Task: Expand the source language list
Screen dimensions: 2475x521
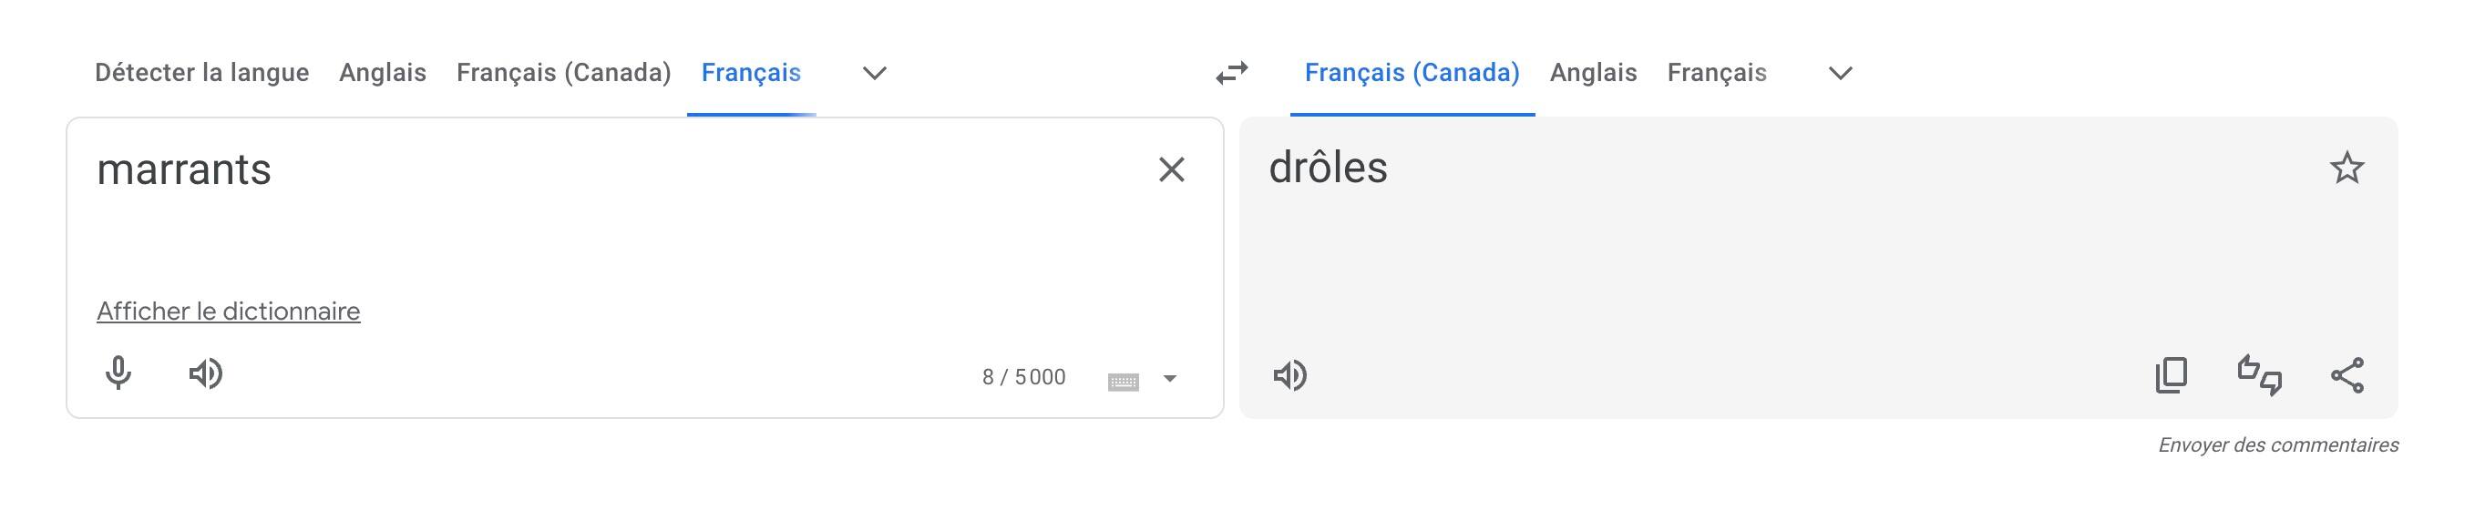Action: tap(874, 73)
